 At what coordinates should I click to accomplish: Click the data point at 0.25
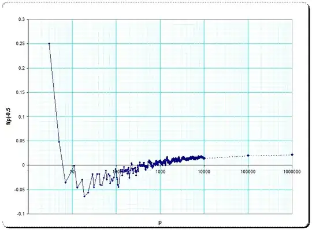(x=49, y=43)
